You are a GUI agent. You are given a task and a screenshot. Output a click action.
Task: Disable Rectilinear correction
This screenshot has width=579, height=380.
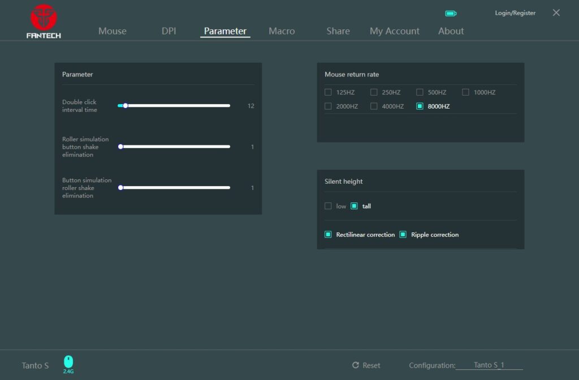[x=328, y=235]
